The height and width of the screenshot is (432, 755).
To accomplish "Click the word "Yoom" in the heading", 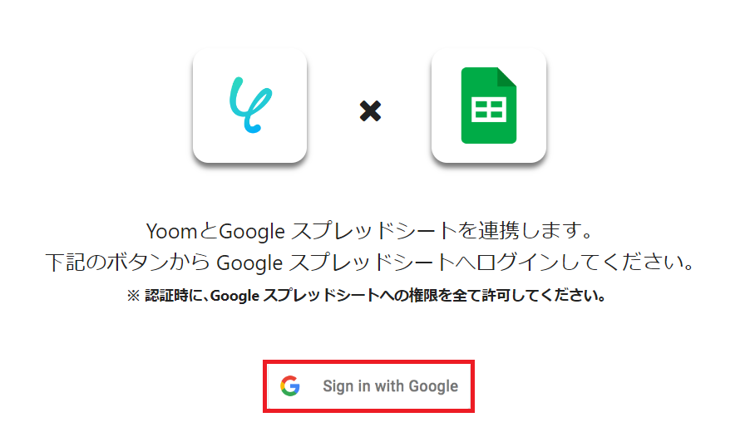I will tap(171, 232).
